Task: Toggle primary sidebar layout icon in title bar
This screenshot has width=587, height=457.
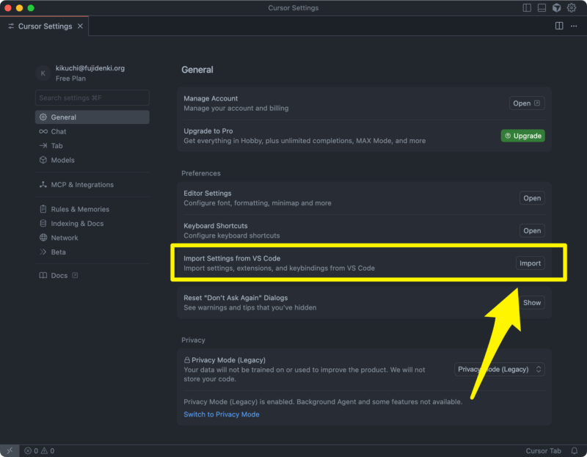Action: (527, 8)
